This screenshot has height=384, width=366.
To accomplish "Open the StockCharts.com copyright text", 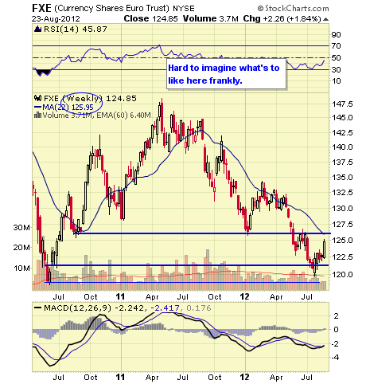I will coord(293,9).
